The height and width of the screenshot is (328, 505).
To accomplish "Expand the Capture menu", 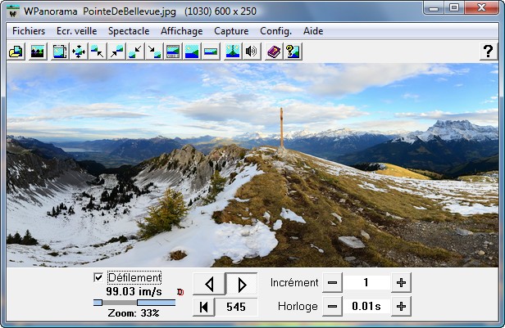I will 231,31.
